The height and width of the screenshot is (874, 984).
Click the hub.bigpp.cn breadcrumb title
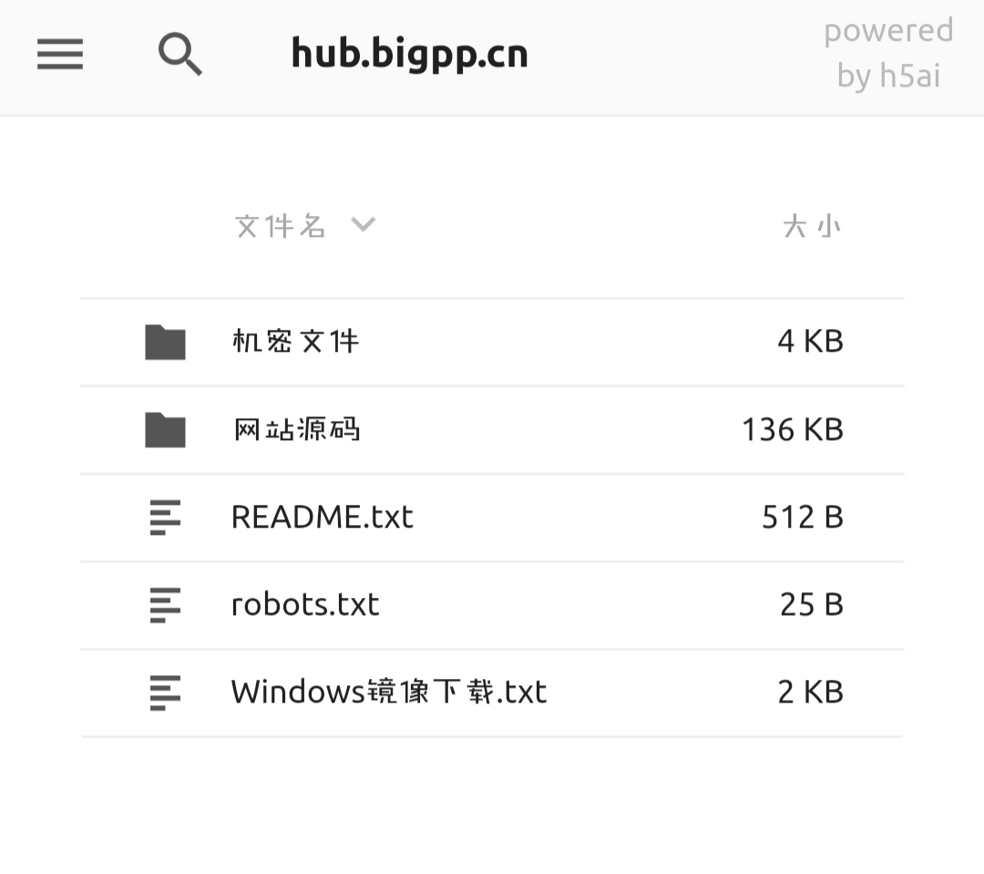coord(409,55)
